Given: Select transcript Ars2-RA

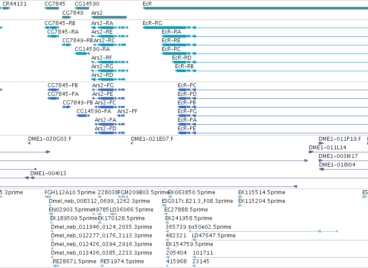Looking at the screenshot, I should [102, 23].
